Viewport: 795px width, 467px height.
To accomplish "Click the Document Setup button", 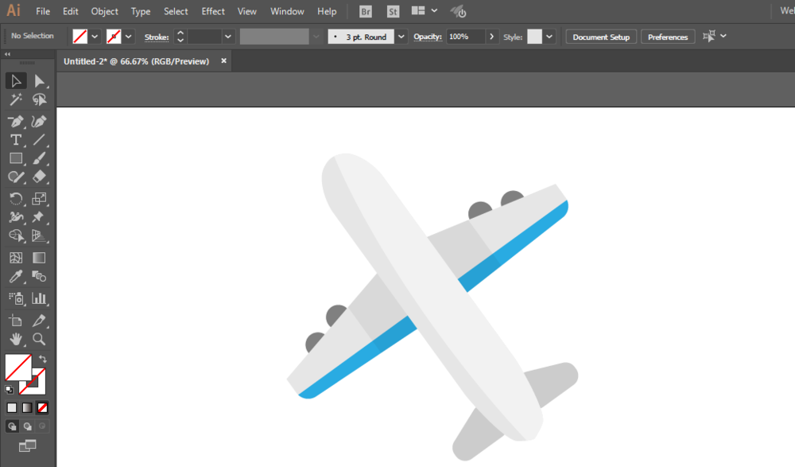I will pyautogui.click(x=601, y=37).
